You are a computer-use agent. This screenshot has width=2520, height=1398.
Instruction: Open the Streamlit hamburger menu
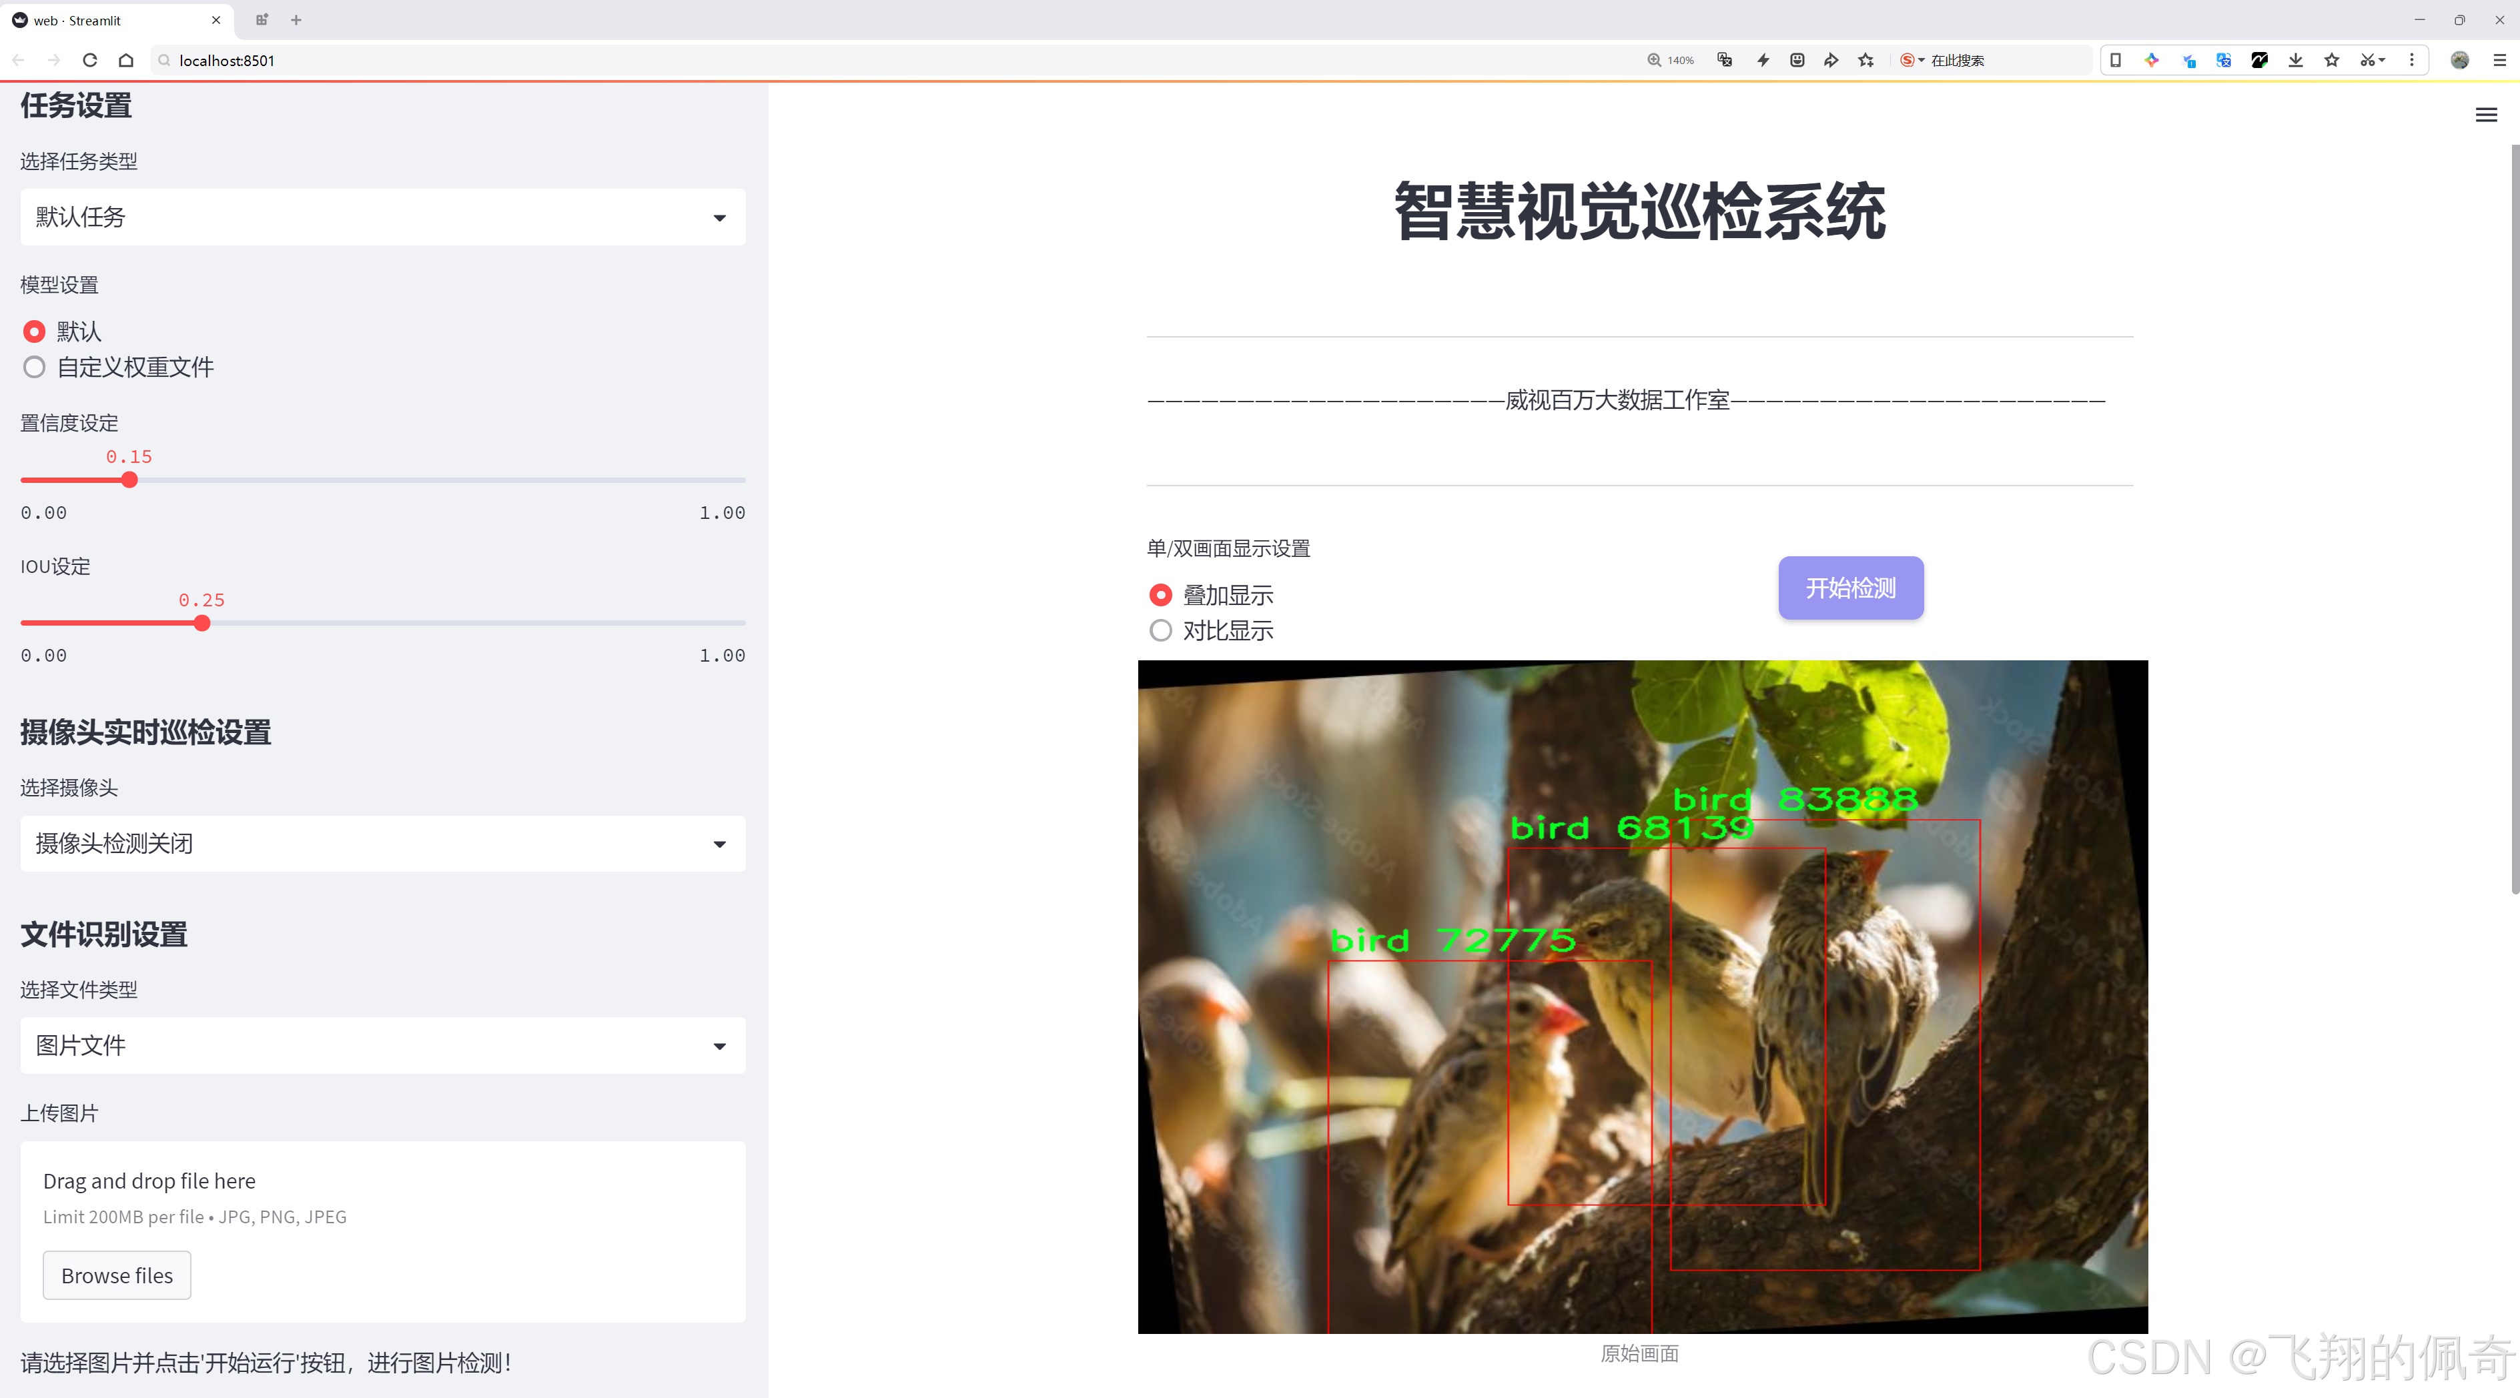pyautogui.click(x=2486, y=115)
